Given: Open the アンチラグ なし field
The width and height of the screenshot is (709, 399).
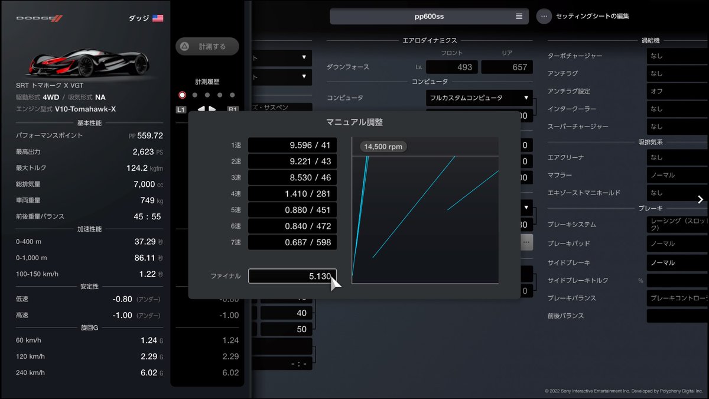Looking at the screenshot, I should coord(678,73).
